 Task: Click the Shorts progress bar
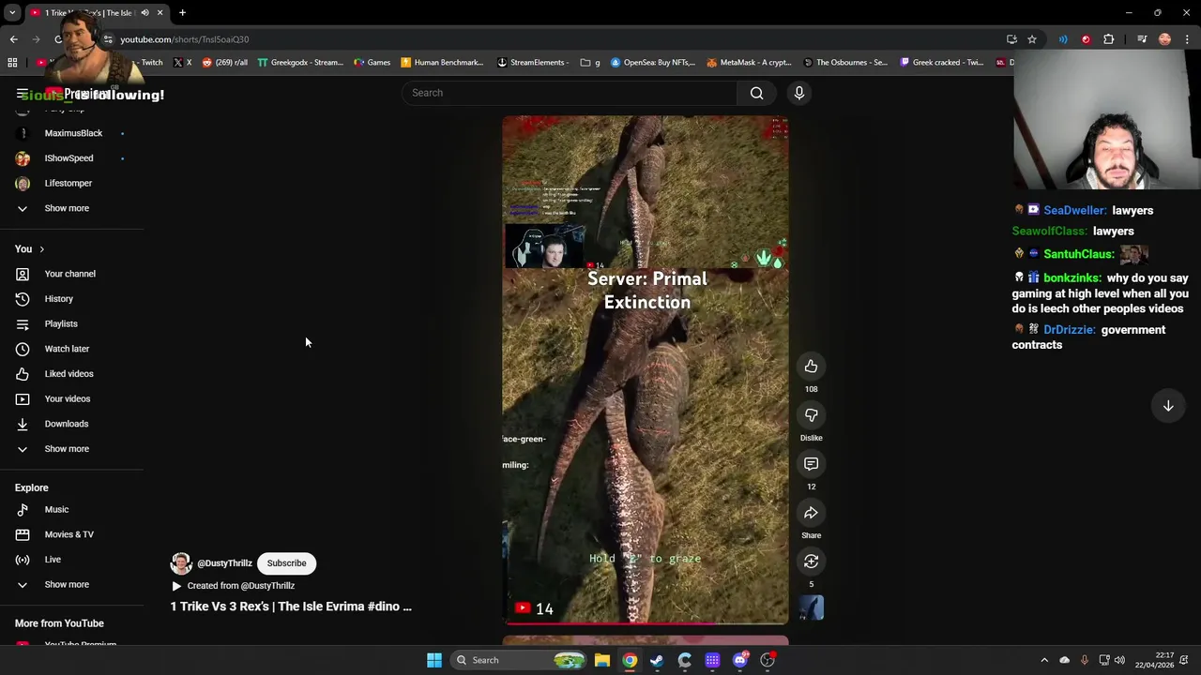coord(646,622)
